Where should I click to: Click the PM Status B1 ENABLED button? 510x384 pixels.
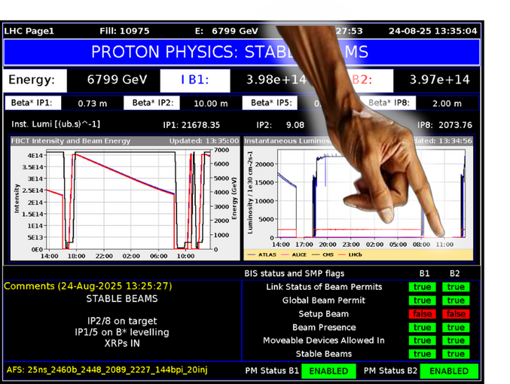click(328, 371)
